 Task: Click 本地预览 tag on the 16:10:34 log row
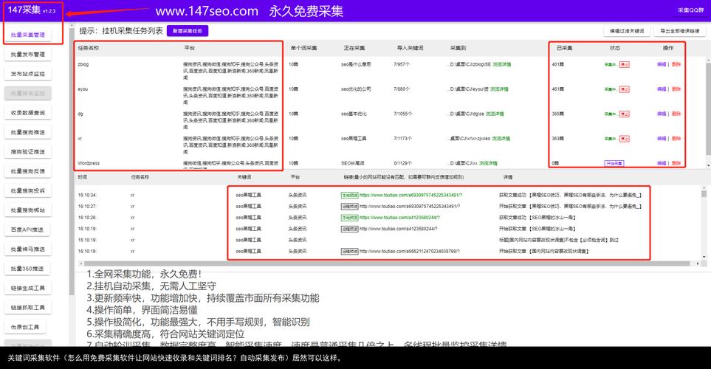pos(350,196)
